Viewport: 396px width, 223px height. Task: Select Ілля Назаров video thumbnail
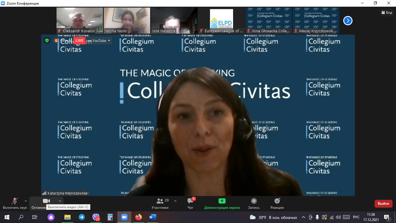coord(174,21)
